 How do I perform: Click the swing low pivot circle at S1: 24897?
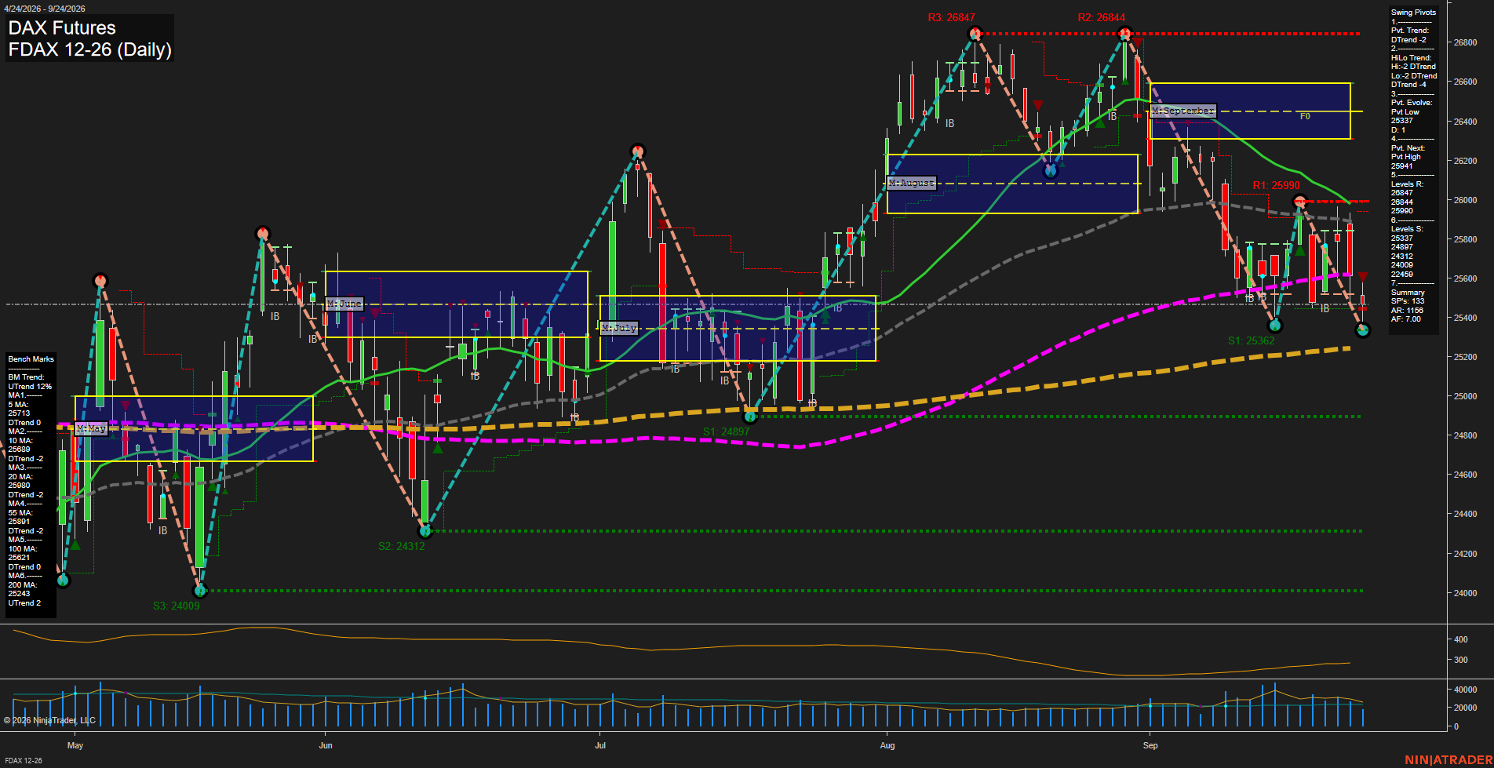coord(750,417)
